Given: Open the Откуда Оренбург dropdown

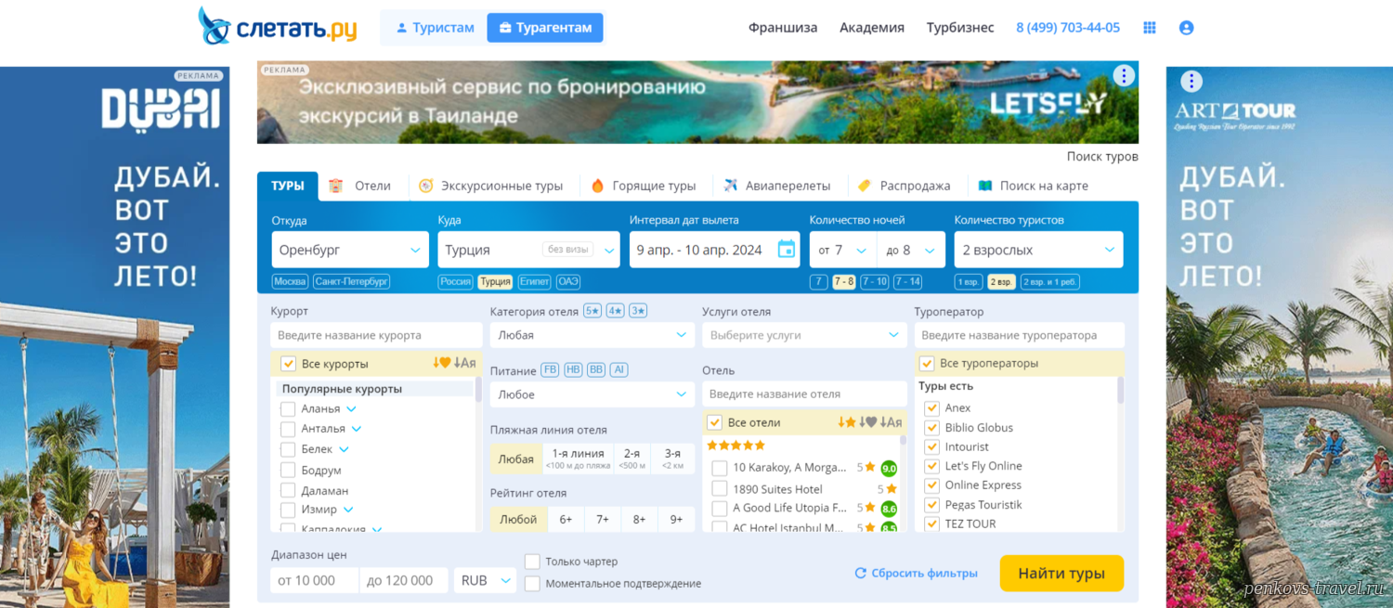Looking at the screenshot, I should (350, 250).
